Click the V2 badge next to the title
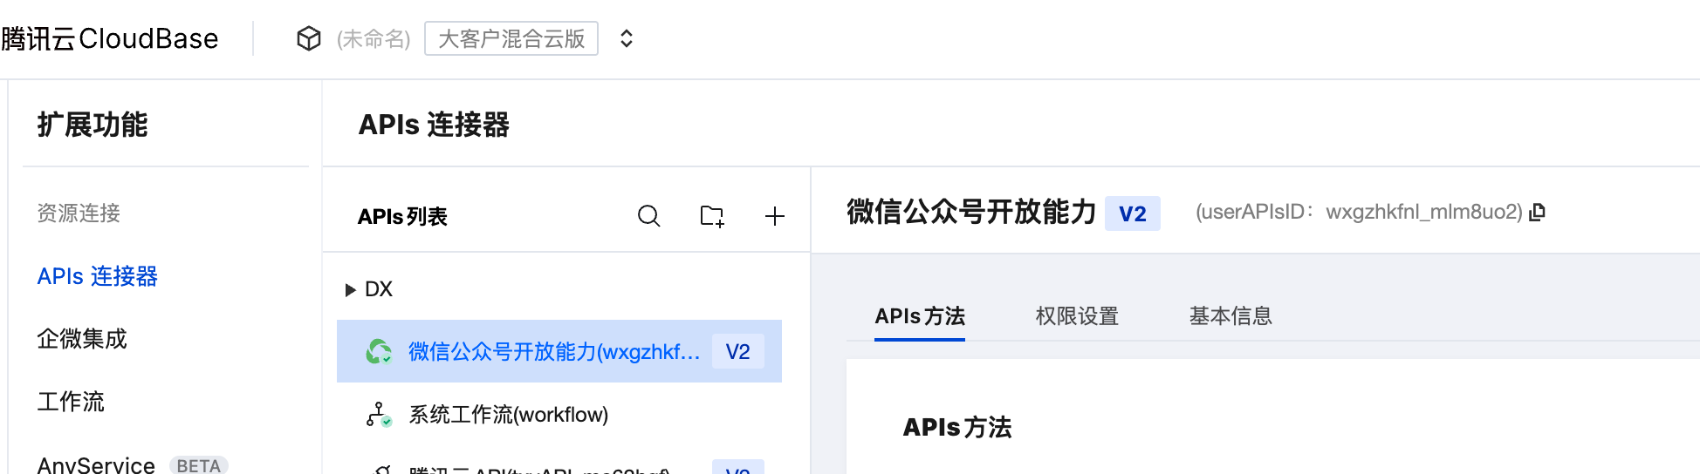Screen dimensions: 1700x474 pyautogui.click(x=1133, y=213)
